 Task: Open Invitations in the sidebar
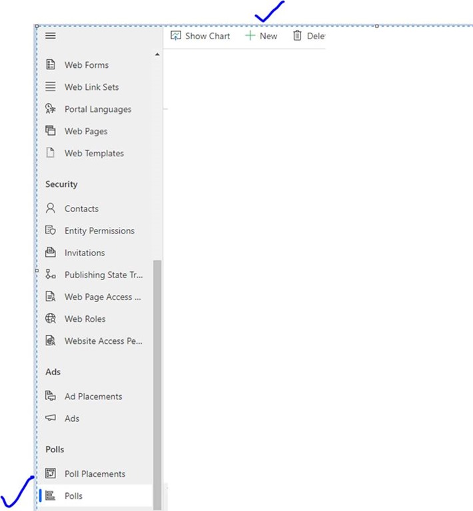coord(85,253)
